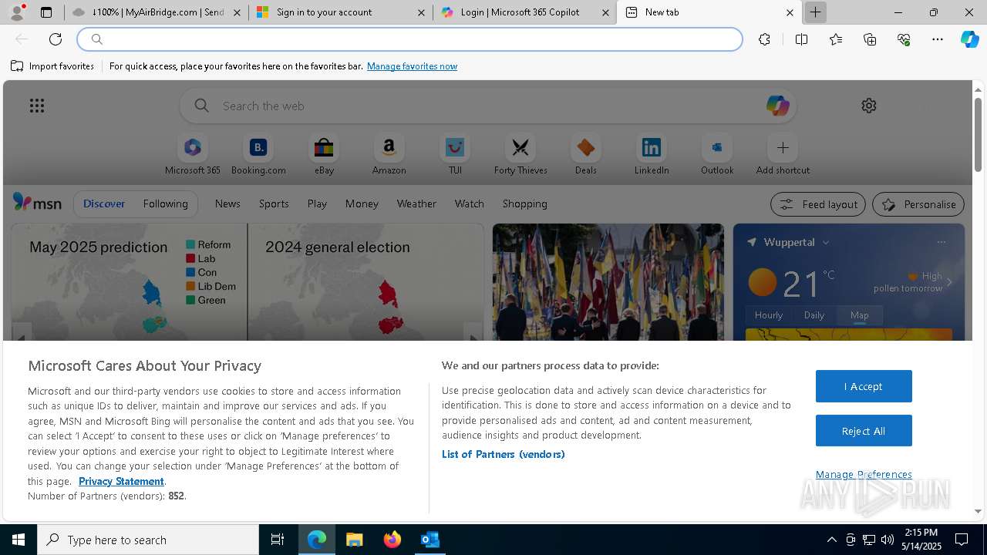Switch to MyAirBridge.com tab
The height and width of the screenshot is (555, 987).
tap(157, 12)
